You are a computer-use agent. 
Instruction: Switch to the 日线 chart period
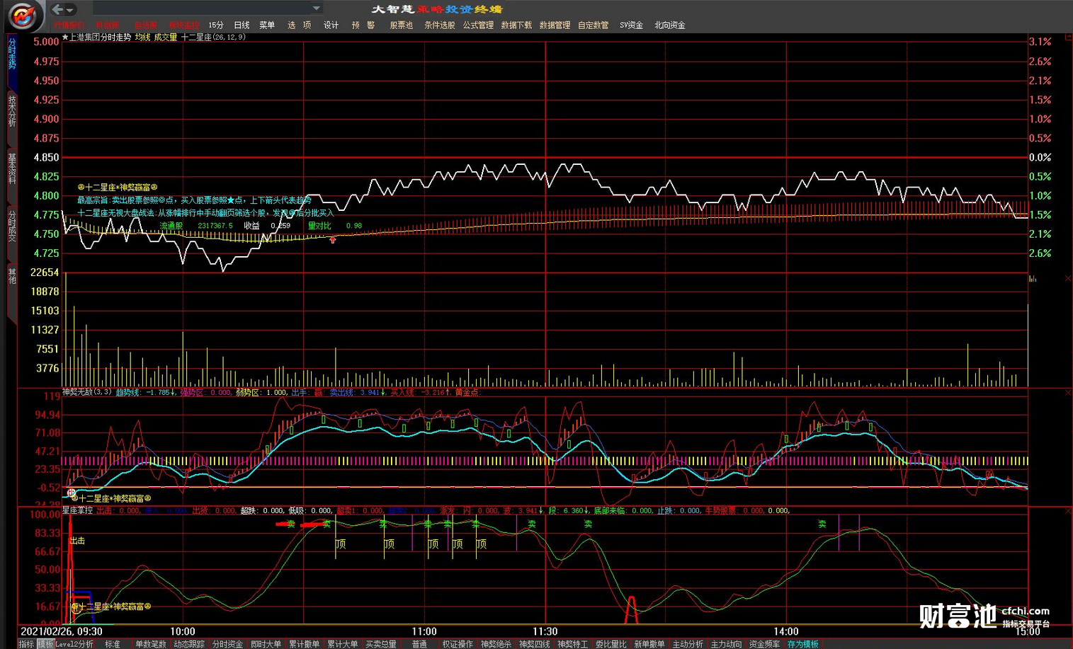[242, 25]
